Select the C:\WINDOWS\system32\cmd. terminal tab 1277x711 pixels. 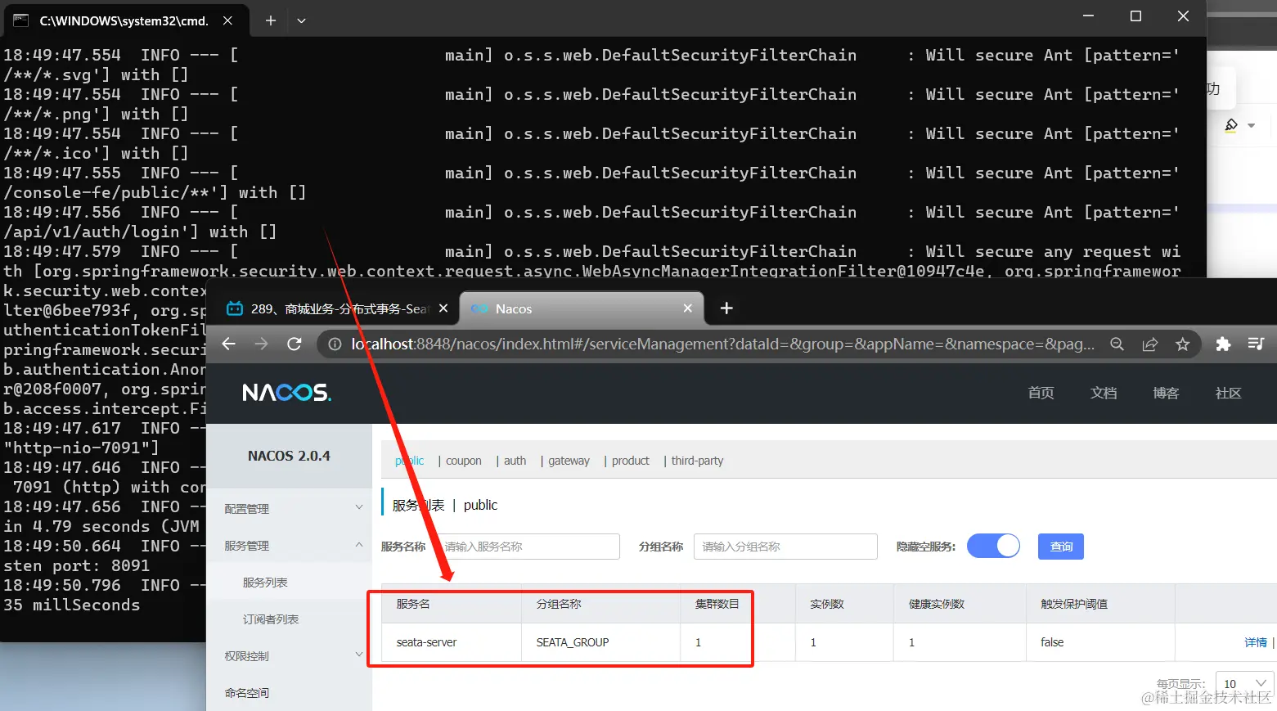point(124,20)
